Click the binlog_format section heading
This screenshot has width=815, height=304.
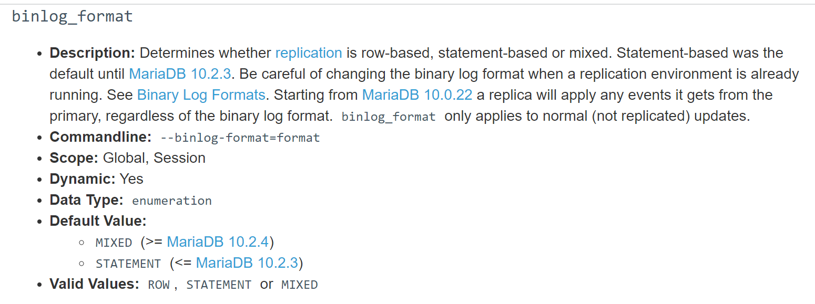click(72, 16)
